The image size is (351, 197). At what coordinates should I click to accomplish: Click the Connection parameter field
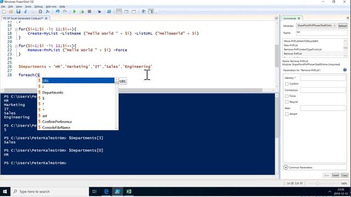[323, 90]
